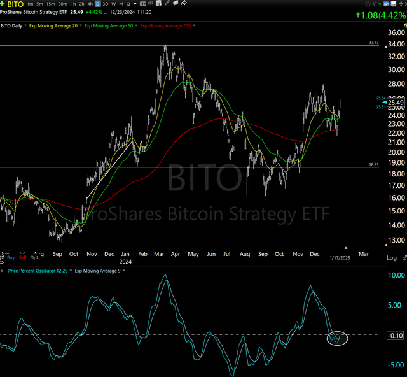Select the 30m timeframe
Image resolution: width=407 pixels, height=377 pixels.
tap(63, 4)
